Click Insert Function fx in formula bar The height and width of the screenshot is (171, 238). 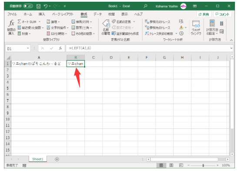click(60, 48)
